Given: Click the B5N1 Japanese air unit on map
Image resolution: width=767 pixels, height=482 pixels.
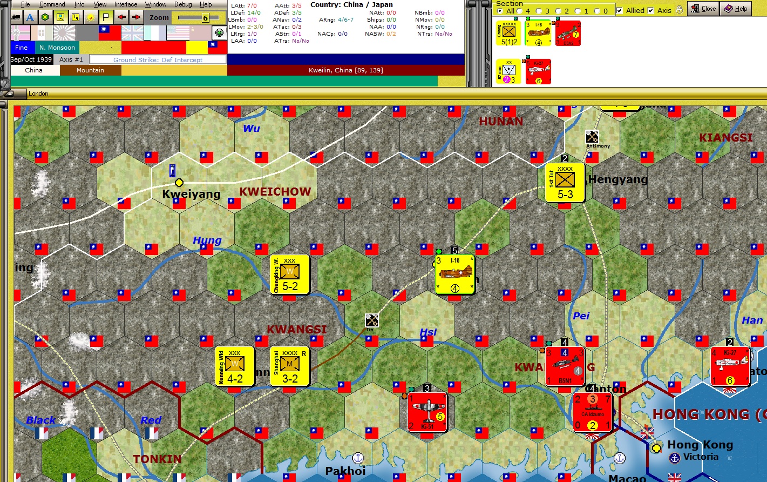Looking at the screenshot, I should coord(565,366).
